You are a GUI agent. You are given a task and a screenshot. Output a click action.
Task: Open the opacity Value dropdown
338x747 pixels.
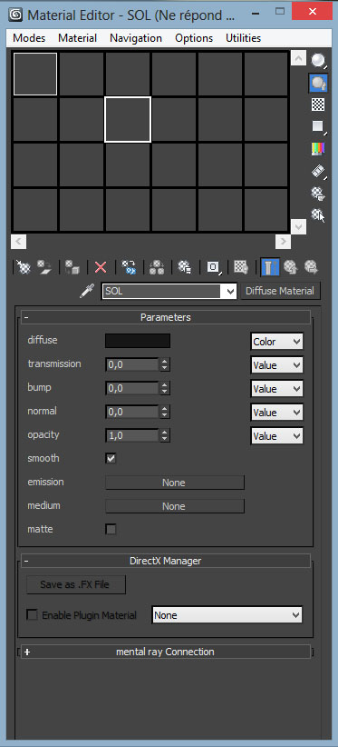point(276,436)
